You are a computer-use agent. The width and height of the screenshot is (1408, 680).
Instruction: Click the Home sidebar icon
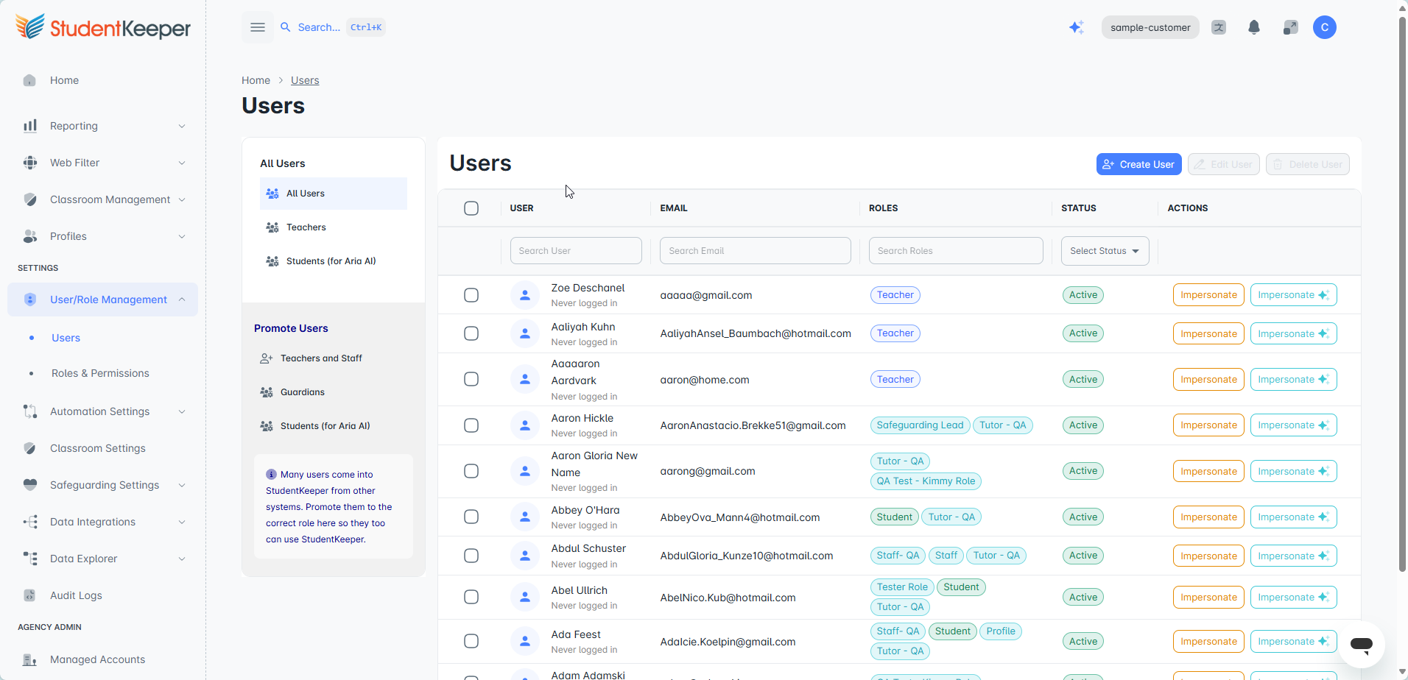pyautogui.click(x=29, y=80)
